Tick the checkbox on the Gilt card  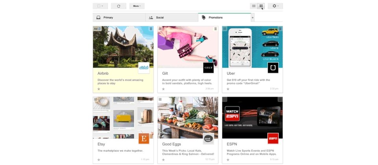coord(160,29)
